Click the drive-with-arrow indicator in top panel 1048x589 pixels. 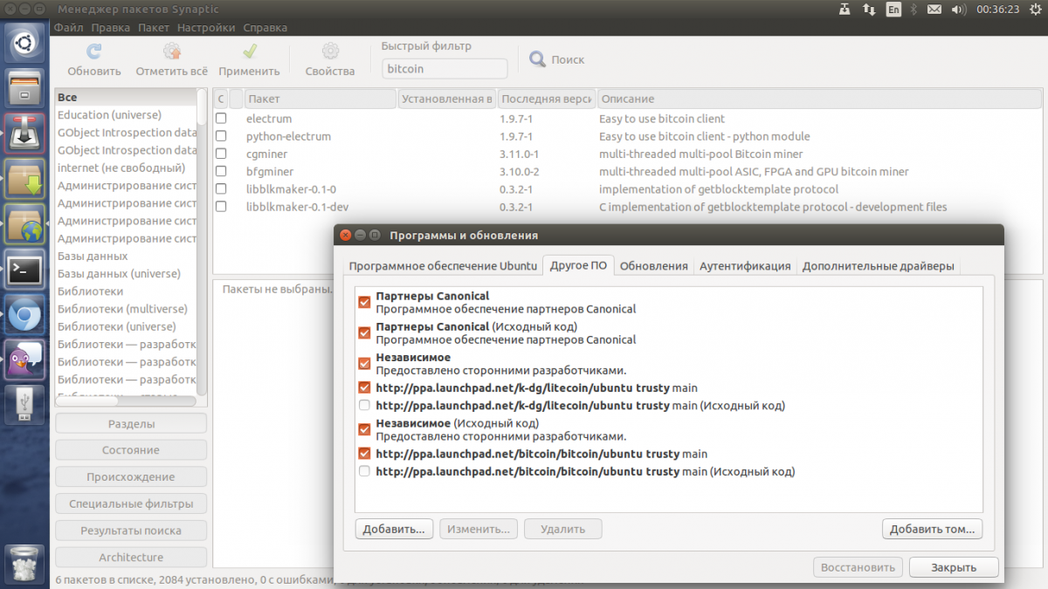(844, 10)
